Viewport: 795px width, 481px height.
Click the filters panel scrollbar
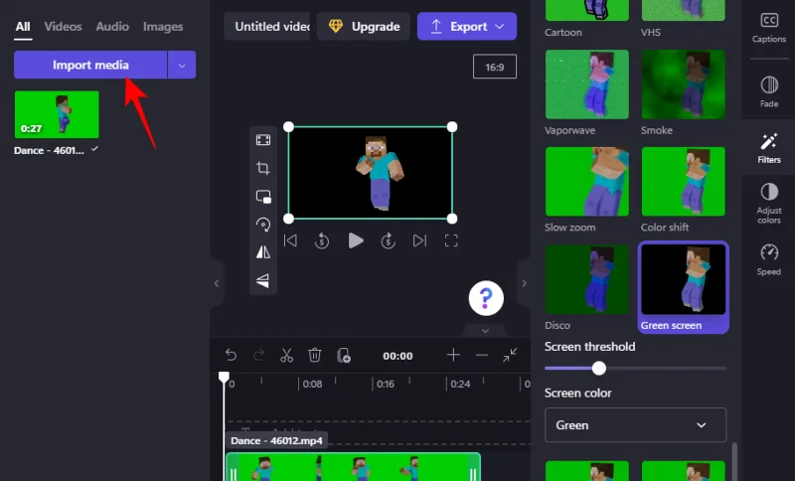pos(734,461)
